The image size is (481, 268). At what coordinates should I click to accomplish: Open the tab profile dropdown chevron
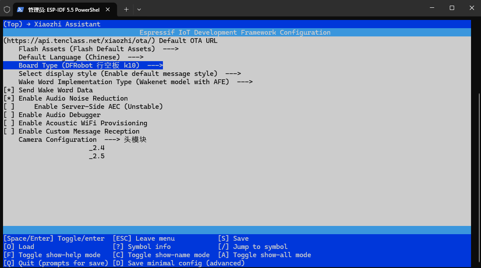tap(139, 10)
